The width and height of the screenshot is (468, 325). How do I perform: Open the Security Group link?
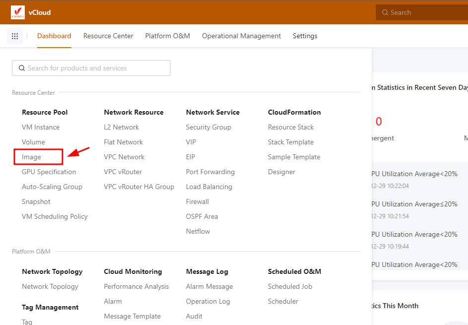[x=208, y=127]
